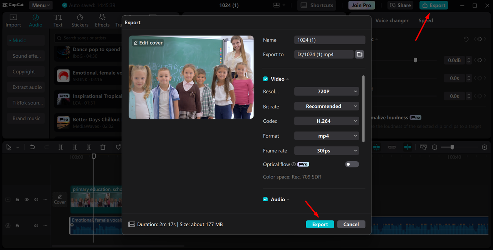This screenshot has width=493, height=250.
Task: Select the Extract audio category
Action: [x=26, y=87]
